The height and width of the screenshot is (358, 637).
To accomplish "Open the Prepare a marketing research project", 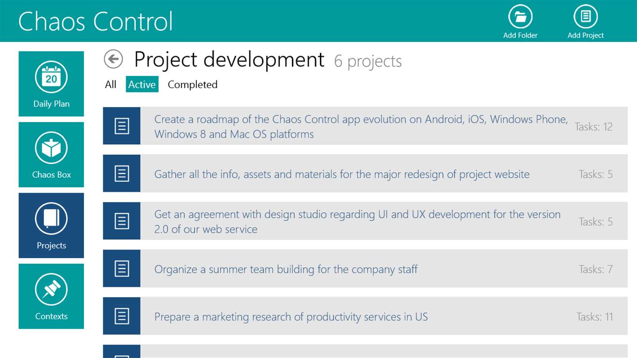I will coord(291,316).
